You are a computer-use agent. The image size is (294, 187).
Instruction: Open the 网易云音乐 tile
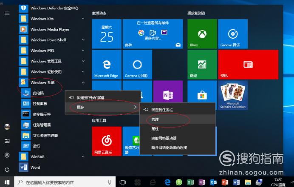pos(107,141)
